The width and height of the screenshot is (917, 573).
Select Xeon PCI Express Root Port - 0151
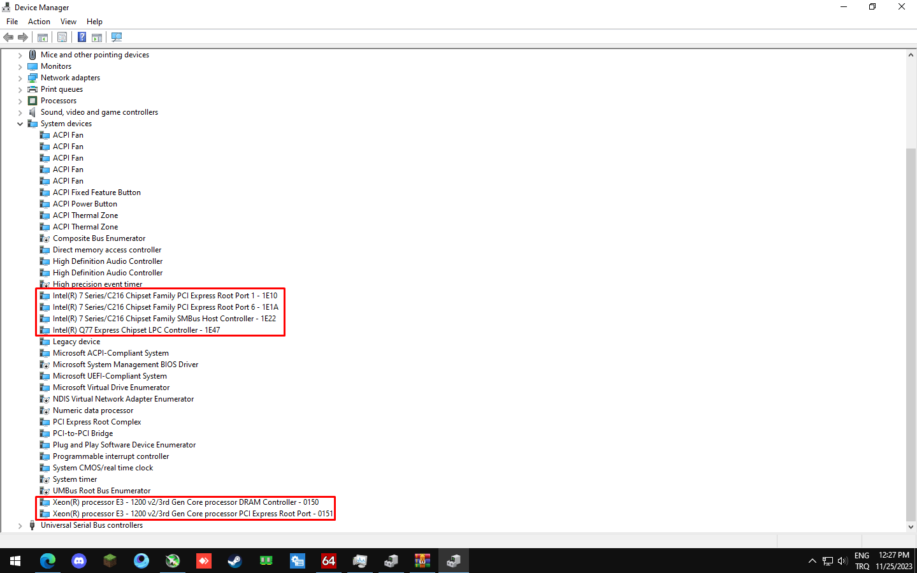tap(193, 514)
